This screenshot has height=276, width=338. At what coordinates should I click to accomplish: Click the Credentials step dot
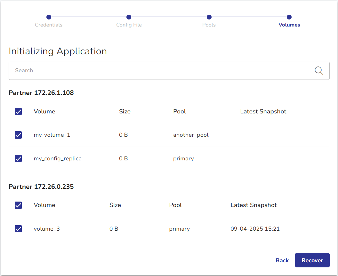pyautogui.click(x=49, y=17)
